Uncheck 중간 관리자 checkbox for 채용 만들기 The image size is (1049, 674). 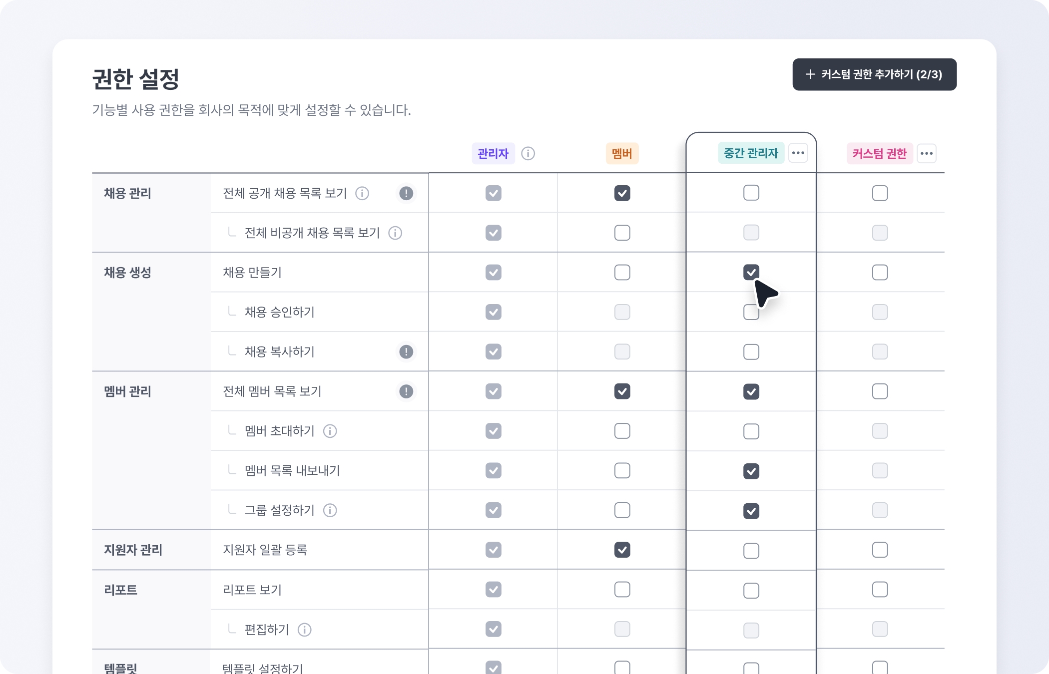point(751,272)
